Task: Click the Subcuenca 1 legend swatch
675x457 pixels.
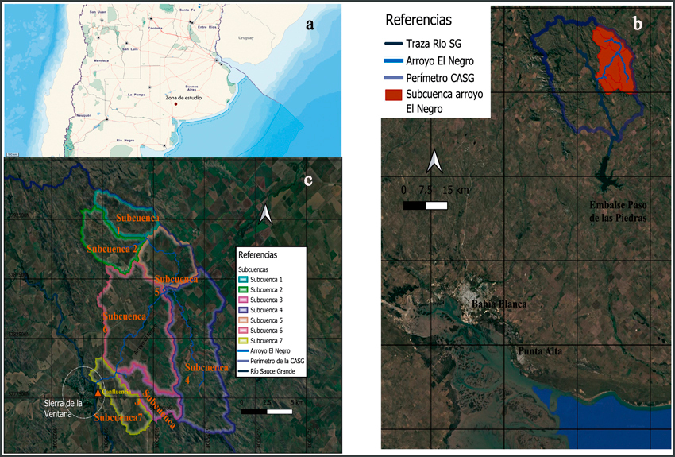Action: point(244,281)
